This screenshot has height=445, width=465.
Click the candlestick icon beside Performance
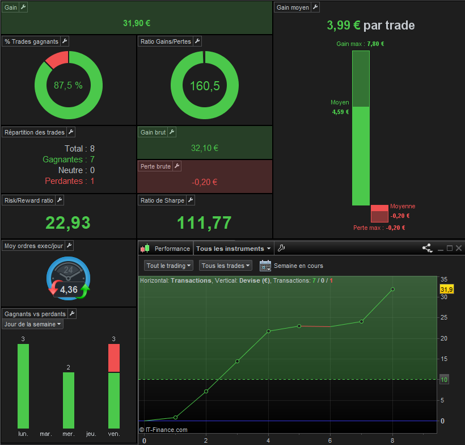pyautogui.click(x=145, y=249)
